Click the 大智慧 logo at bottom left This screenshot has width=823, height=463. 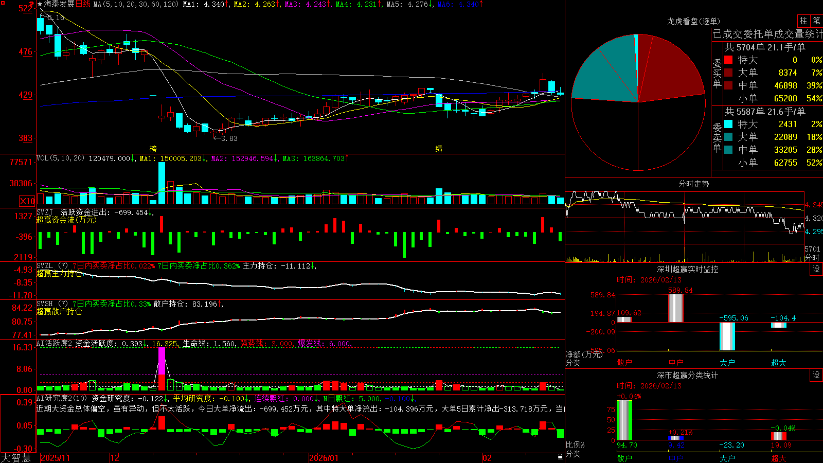point(16,457)
